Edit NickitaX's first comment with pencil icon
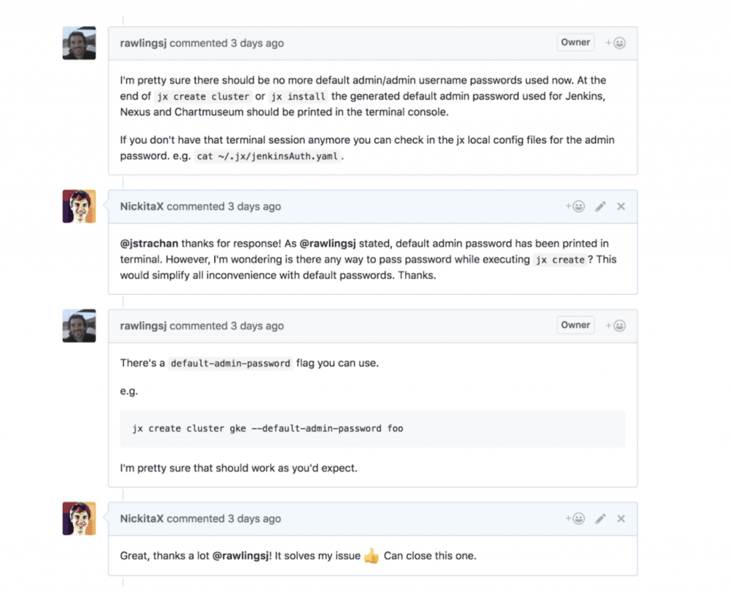Viewport: 731px width, 602px height. point(600,206)
